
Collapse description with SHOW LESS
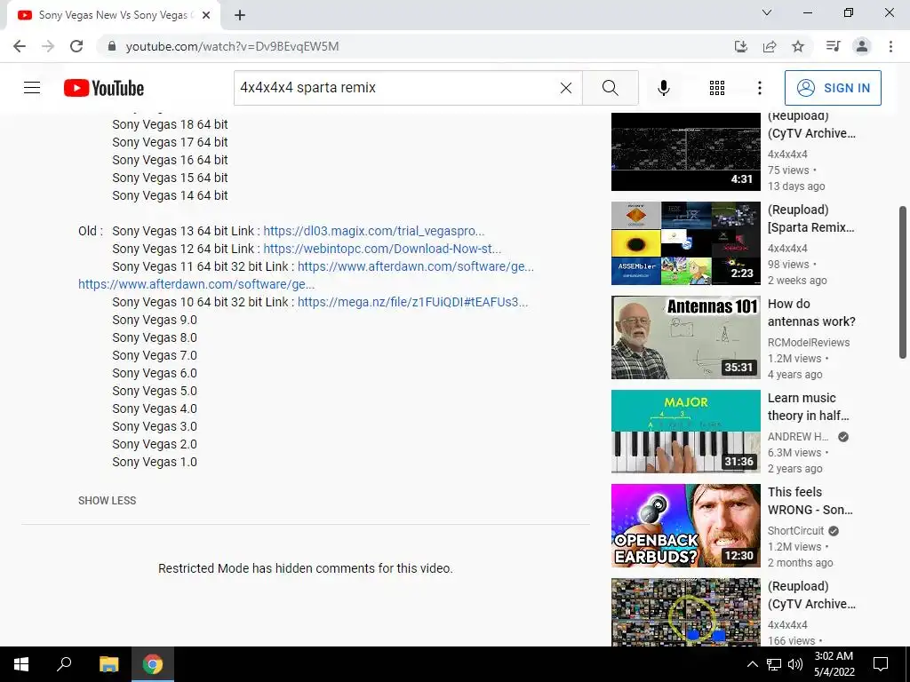coord(108,501)
